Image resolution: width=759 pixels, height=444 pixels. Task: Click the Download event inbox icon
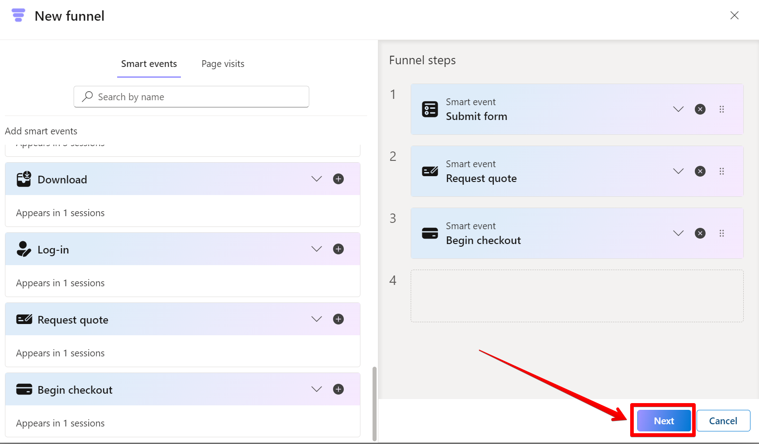click(x=24, y=178)
